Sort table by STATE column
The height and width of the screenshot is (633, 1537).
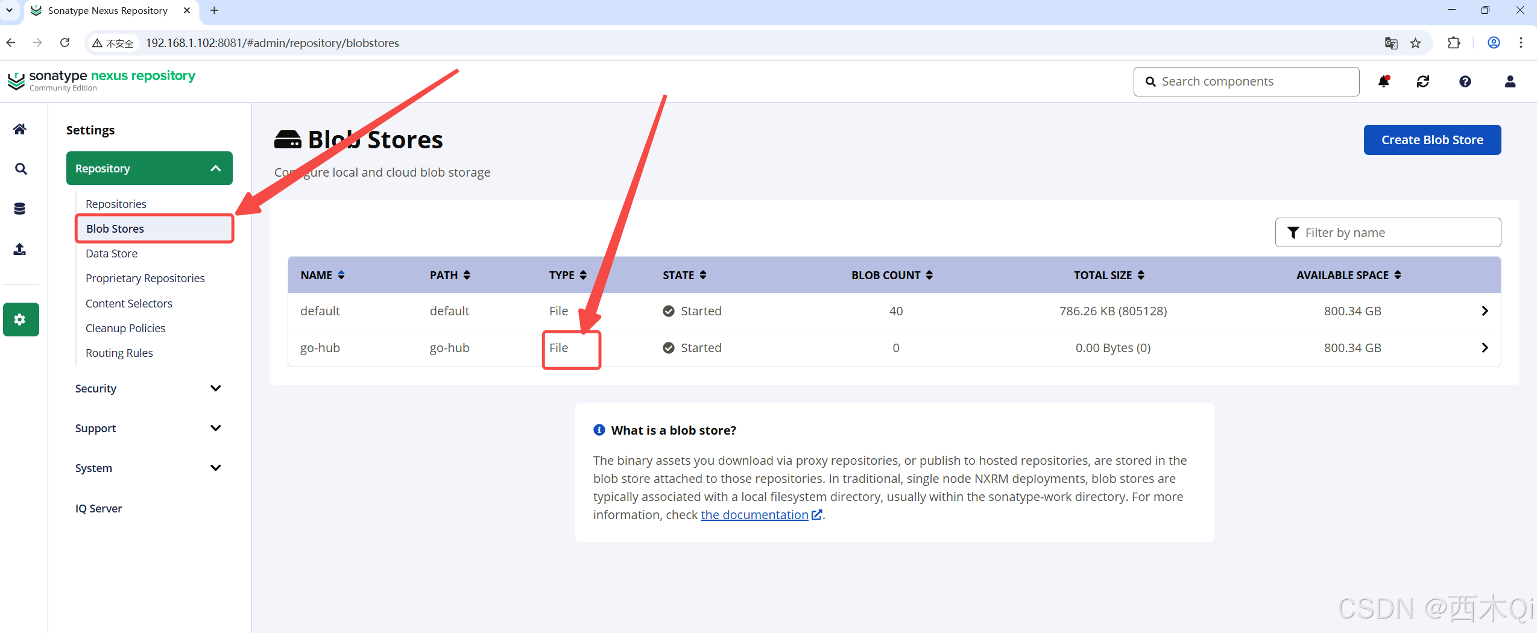click(684, 276)
